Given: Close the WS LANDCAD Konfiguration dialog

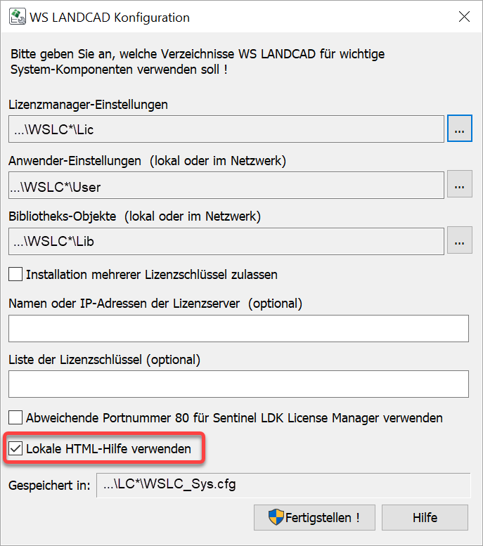Looking at the screenshot, I should click(x=464, y=17).
